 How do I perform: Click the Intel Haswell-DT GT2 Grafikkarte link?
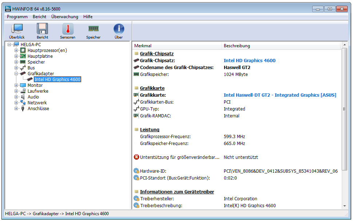(x=279, y=95)
